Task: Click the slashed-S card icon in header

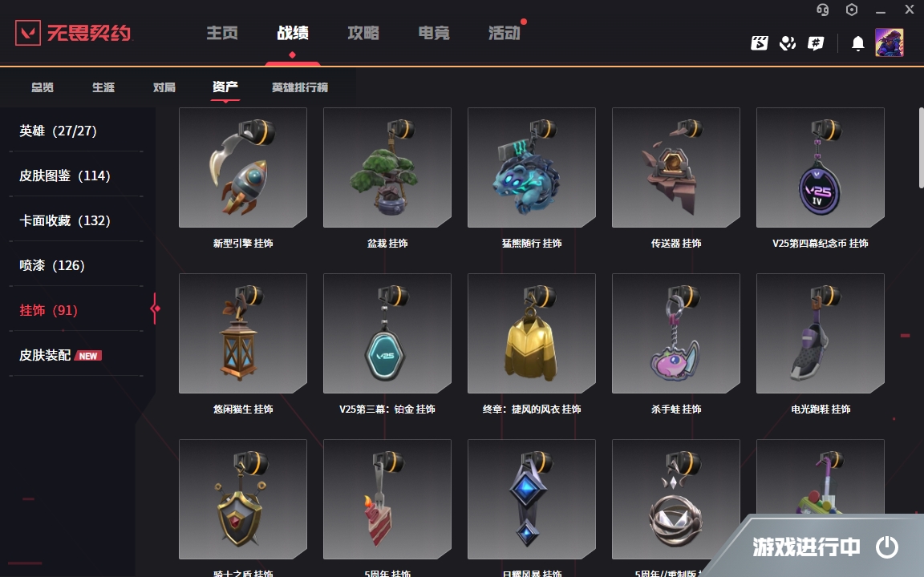Action: (760, 43)
